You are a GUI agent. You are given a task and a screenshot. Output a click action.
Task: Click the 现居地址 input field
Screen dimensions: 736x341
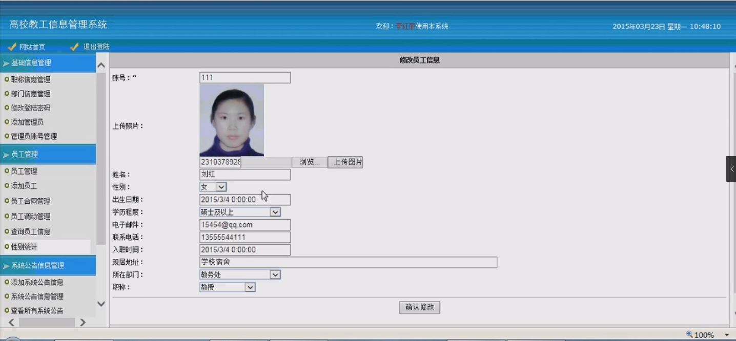tap(348, 262)
